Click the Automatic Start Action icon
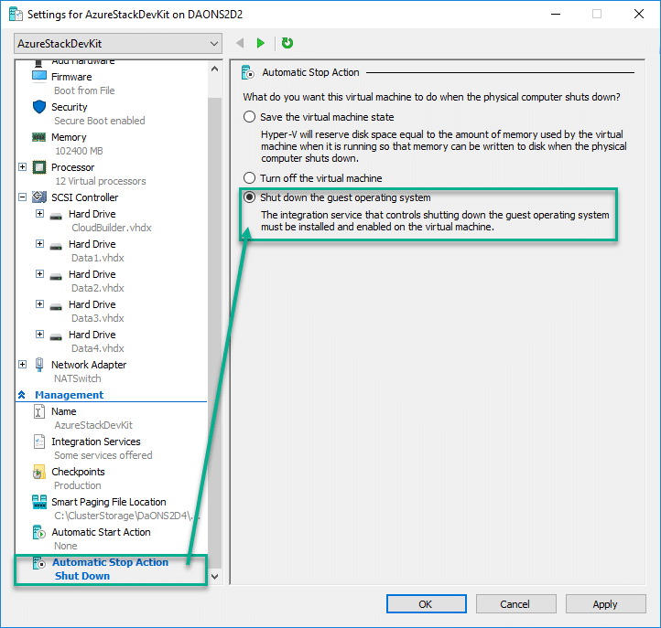Image resolution: width=661 pixels, height=628 pixels. 38,532
